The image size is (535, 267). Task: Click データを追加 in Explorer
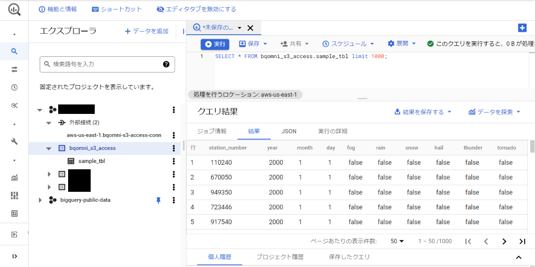pos(146,32)
